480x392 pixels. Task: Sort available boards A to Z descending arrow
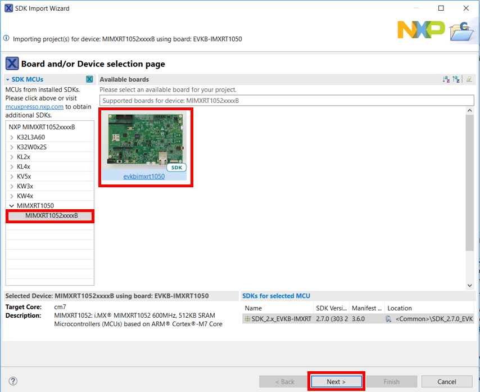(446, 79)
